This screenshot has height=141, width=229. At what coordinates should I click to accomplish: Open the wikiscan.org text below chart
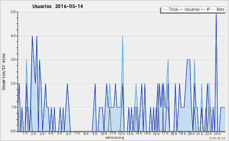tap(114, 138)
